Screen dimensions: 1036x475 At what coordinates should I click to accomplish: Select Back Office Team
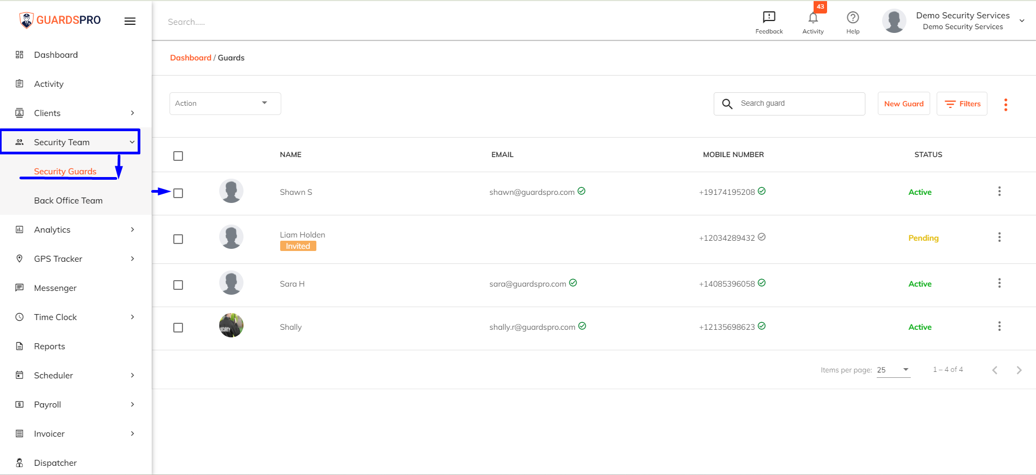69,200
